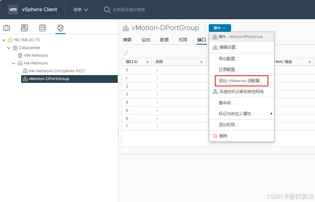The width and height of the screenshot is (315, 202).
Task: Click the 编辑设置 menu icon
Action: (x=215, y=47)
